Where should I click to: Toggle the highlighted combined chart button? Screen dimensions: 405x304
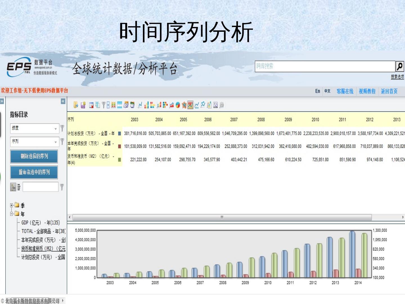(x=190, y=105)
